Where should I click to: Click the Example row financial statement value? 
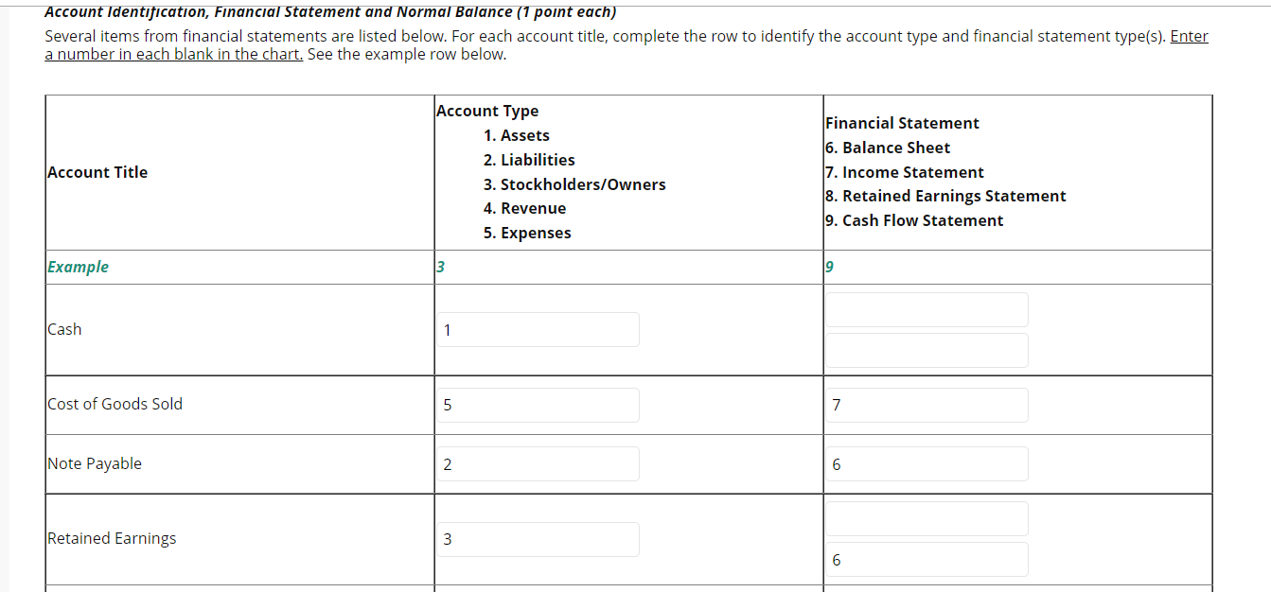[x=828, y=267]
